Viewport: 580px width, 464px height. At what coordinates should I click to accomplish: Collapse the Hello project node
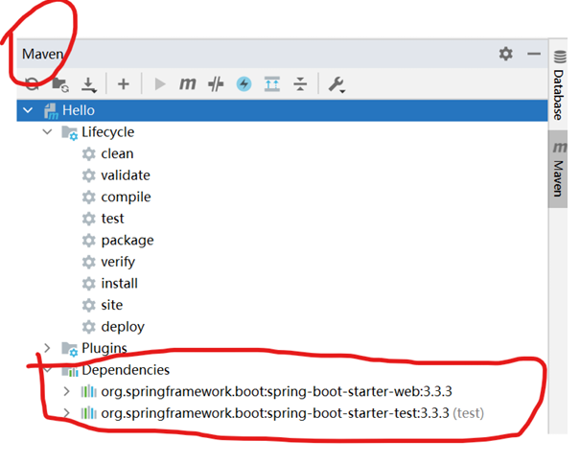(28, 110)
